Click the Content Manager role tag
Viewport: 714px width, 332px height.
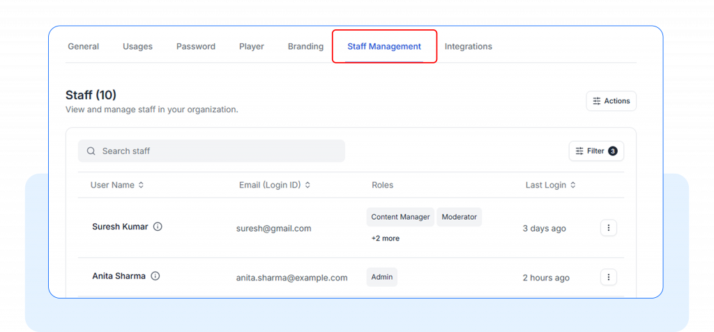click(400, 217)
